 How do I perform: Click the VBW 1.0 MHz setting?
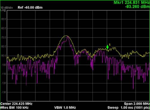tap(65, 107)
